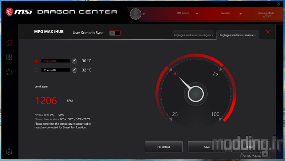The height and width of the screenshot is (161, 285).
Task: Click the MSI dragon shield logo
Action: [x=9, y=12]
